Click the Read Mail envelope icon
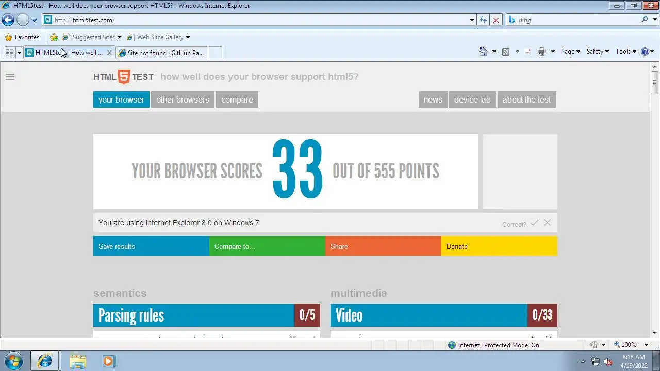Viewport: 660px width, 371px height. 527,52
